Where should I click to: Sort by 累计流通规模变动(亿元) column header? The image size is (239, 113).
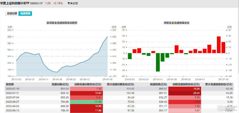click(219, 84)
